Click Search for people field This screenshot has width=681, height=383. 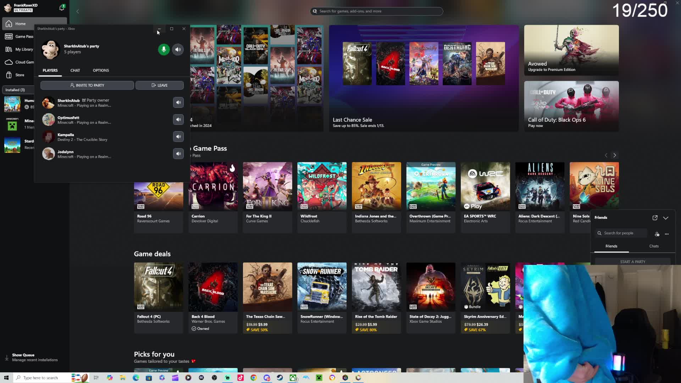[x=621, y=233]
